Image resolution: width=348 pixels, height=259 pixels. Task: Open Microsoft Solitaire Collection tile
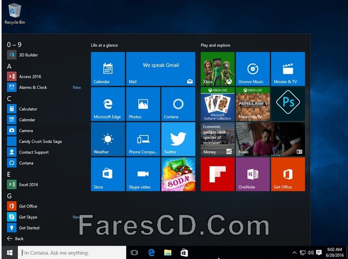[218, 104]
